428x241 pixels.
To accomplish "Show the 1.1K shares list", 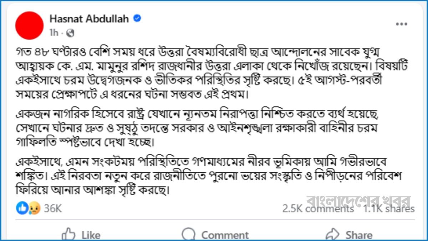I will click(x=389, y=209).
